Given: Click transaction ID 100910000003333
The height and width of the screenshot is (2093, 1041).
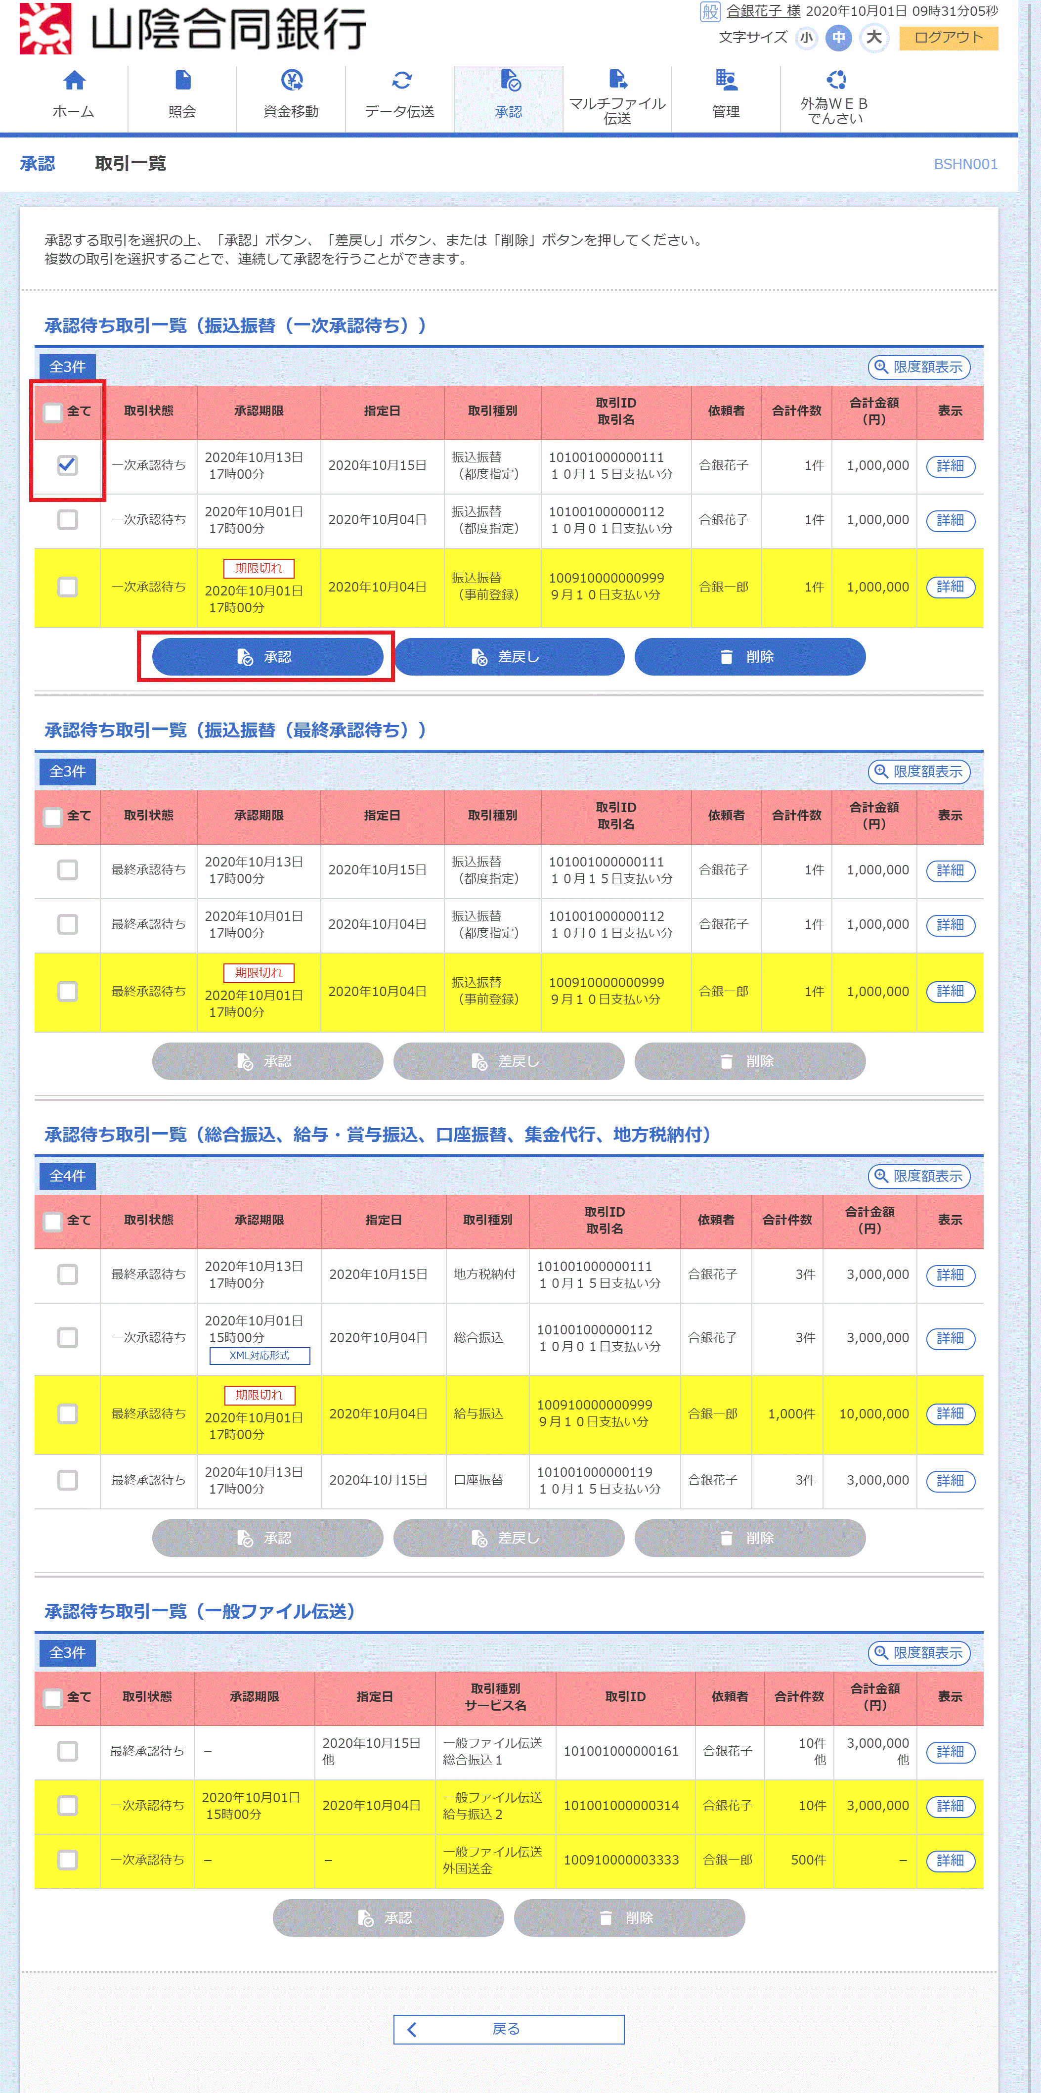Looking at the screenshot, I should (621, 1861).
